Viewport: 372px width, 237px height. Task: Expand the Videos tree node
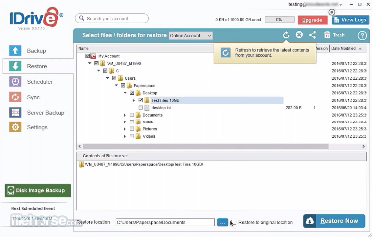[125, 136]
